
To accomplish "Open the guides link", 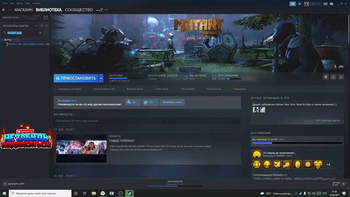I will click(x=214, y=89).
